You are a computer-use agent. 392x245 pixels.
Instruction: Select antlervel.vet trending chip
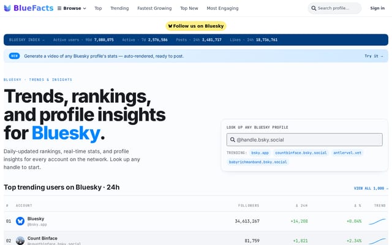click(347, 153)
